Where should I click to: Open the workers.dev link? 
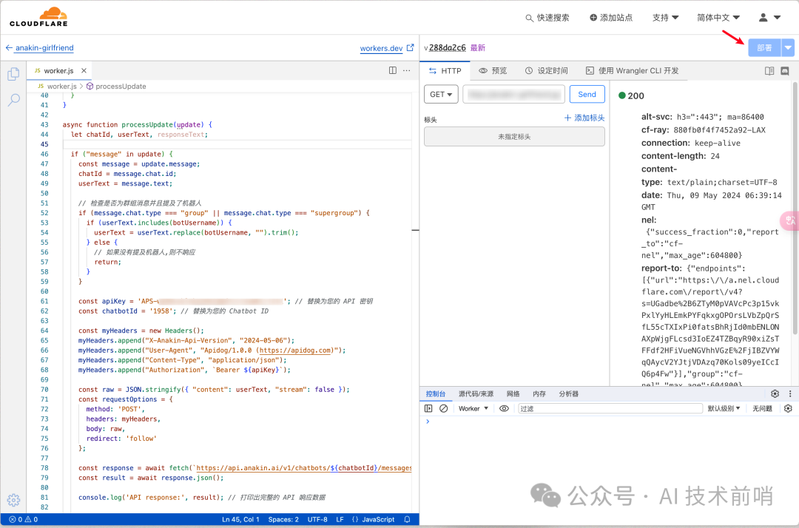coord(381,48)
